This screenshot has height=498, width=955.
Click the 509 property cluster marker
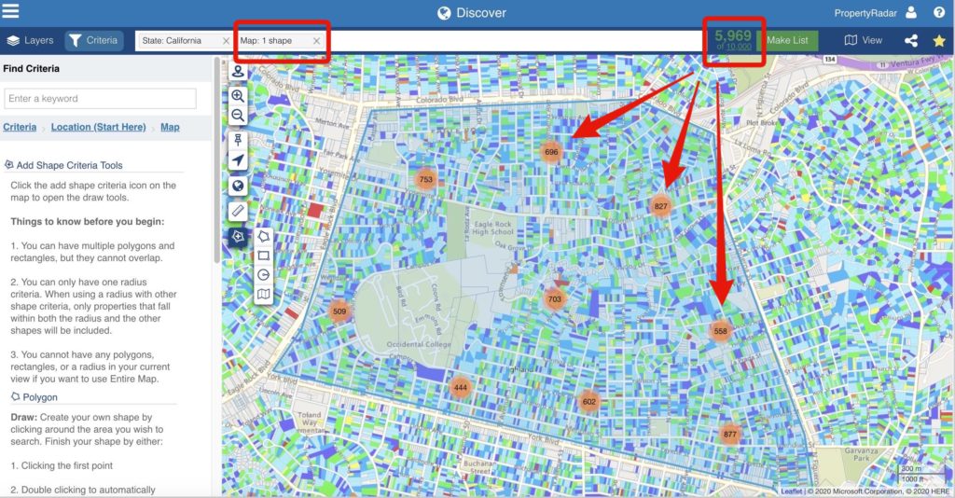[339, 311]
